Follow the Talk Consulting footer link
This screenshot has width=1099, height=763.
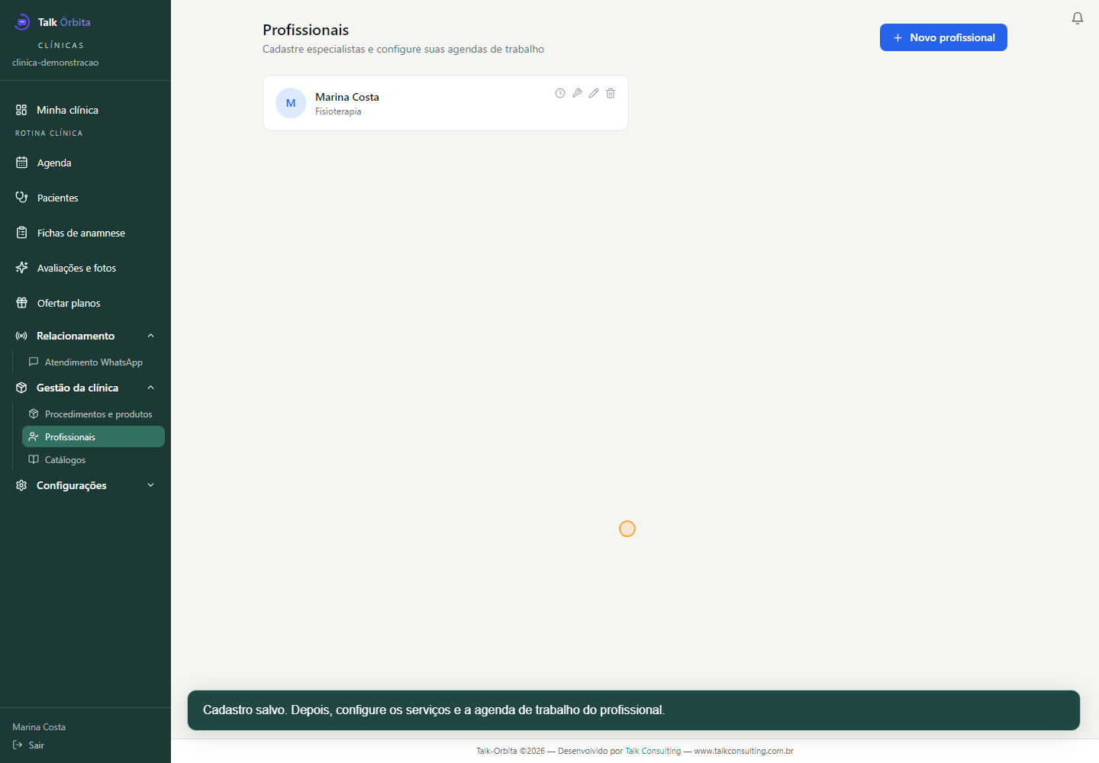(x=653, y=751)
